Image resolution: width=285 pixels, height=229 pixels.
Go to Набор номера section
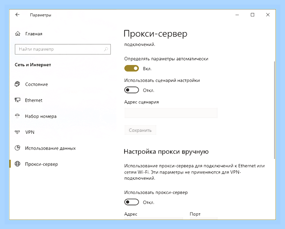(41, 116)
